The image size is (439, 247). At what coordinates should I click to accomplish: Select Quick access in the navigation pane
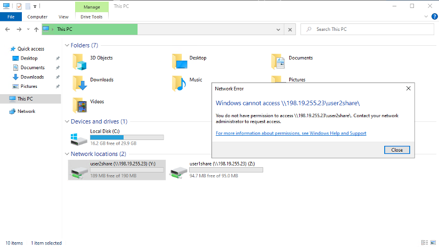point(31,48)
